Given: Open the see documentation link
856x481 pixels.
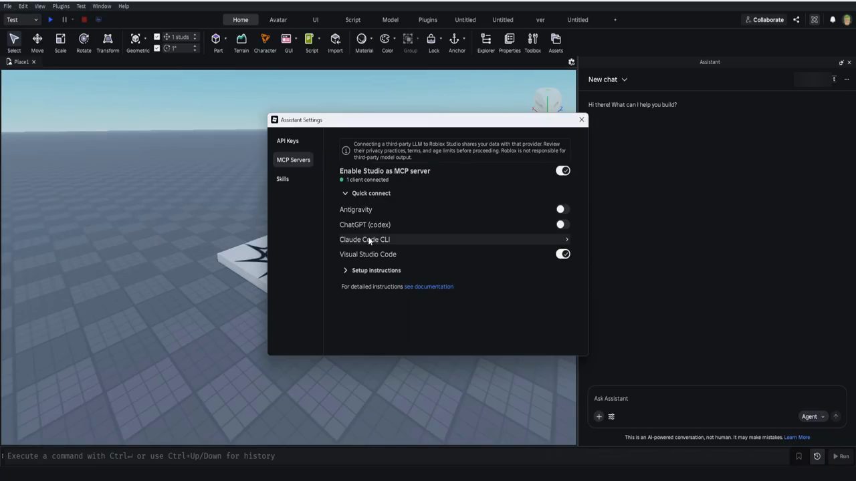Looking at the screenshot, I should (429, 287).
